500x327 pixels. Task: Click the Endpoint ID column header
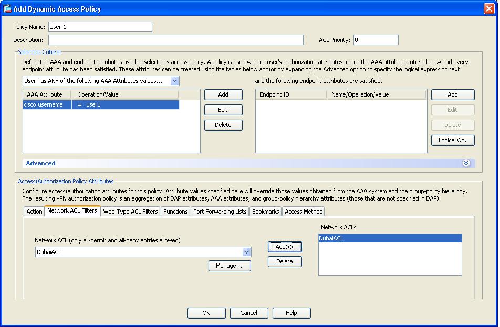tap(291, 94)
